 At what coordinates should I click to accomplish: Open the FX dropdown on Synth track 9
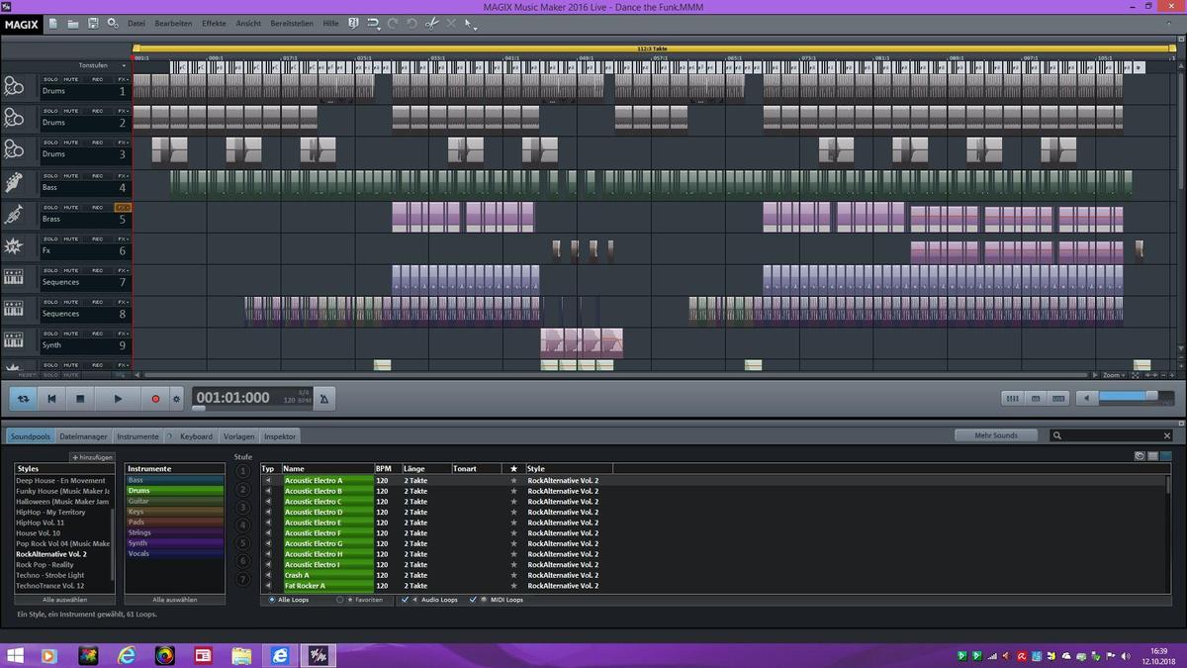click(124, 334)
